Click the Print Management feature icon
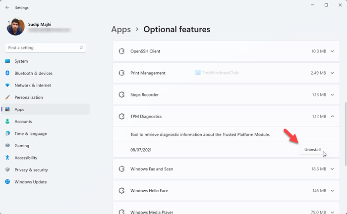The height and width of the screenshot is (214, 347). [121, 73]
